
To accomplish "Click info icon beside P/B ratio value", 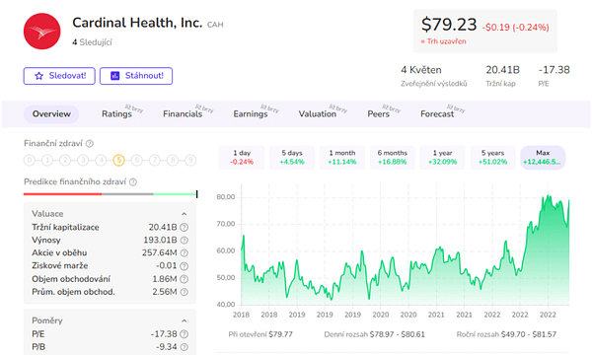I will [184, 347].
